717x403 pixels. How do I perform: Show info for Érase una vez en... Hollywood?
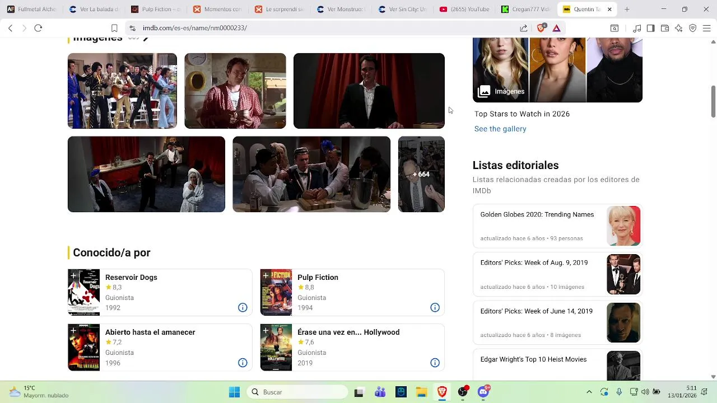pyautogui.click(x=435, y=363)
